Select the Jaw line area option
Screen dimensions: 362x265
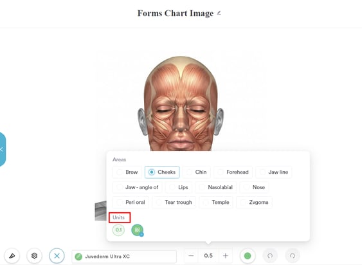[273, 172]
